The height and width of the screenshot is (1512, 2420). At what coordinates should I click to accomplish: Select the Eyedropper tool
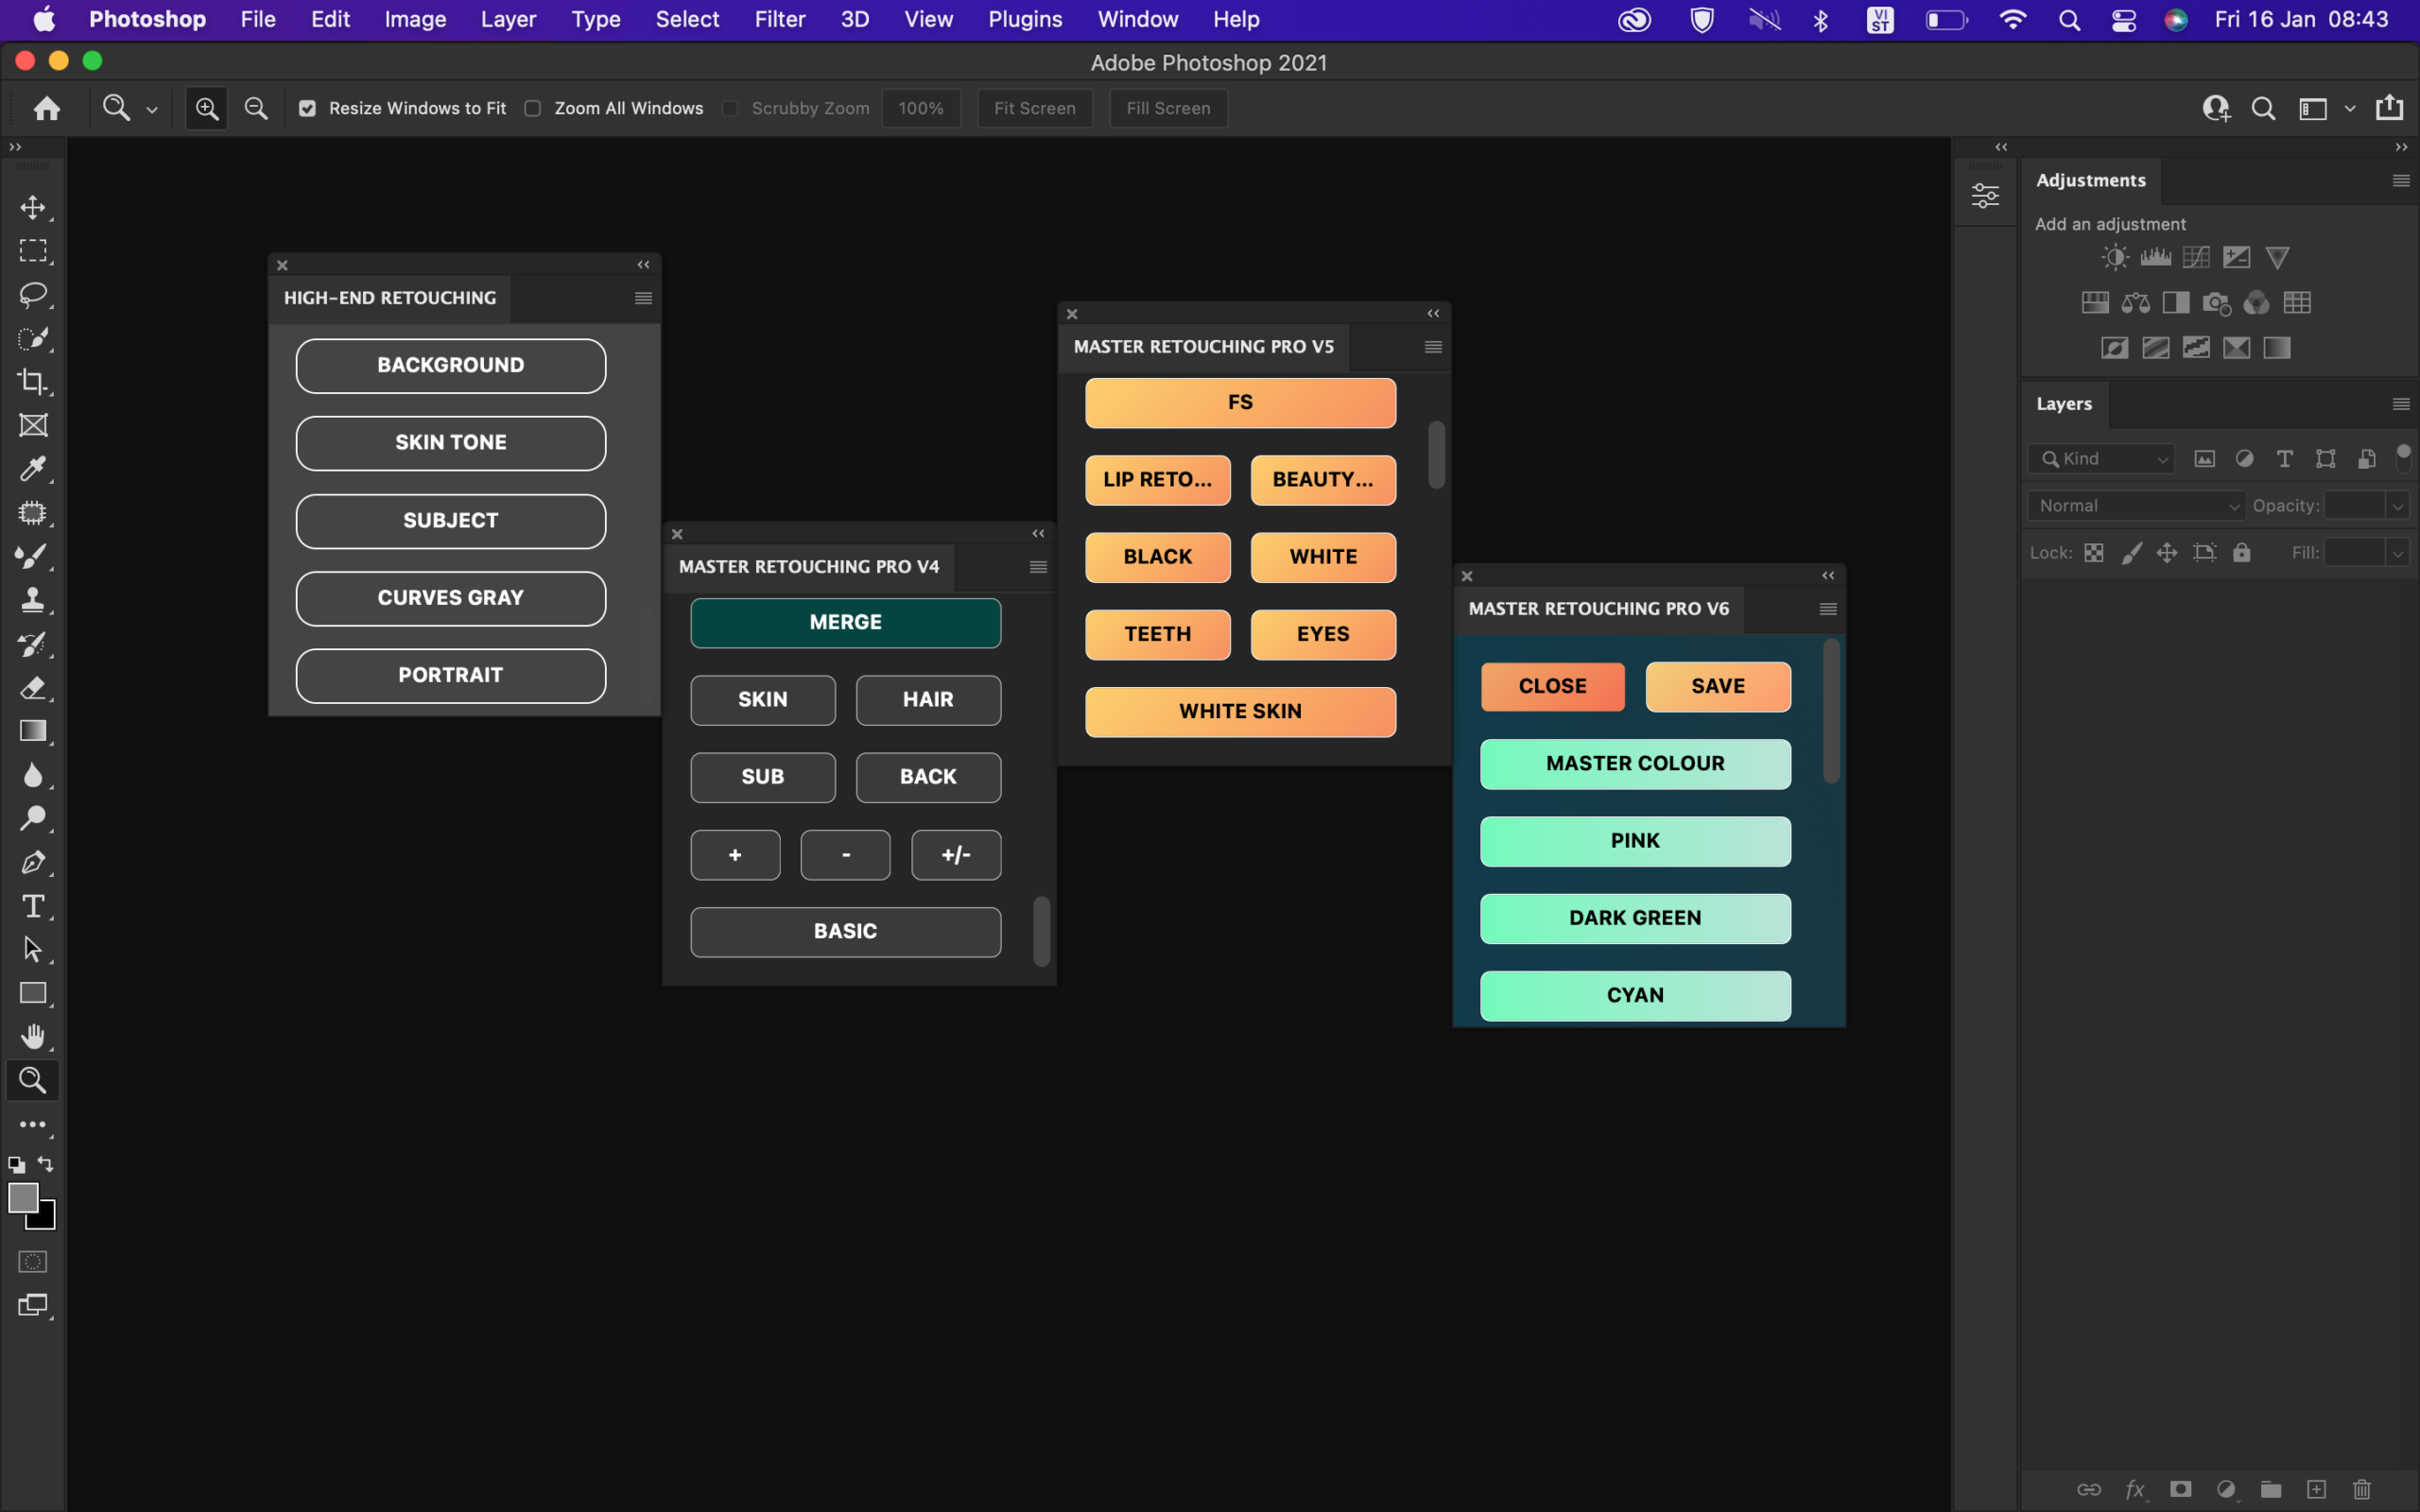[x=33, y=468]
